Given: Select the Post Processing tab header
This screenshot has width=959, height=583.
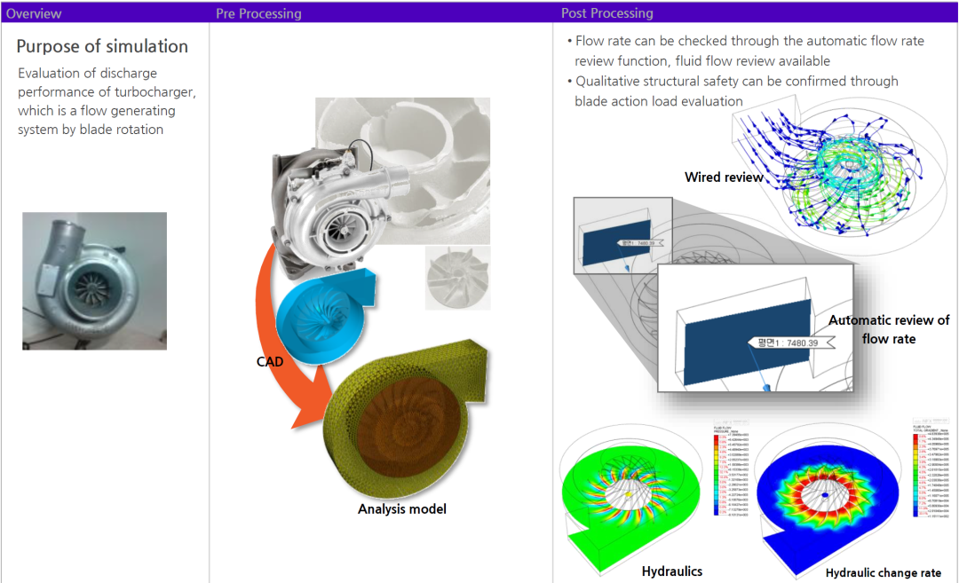Looking at the screenshot, I should (606, 13).
